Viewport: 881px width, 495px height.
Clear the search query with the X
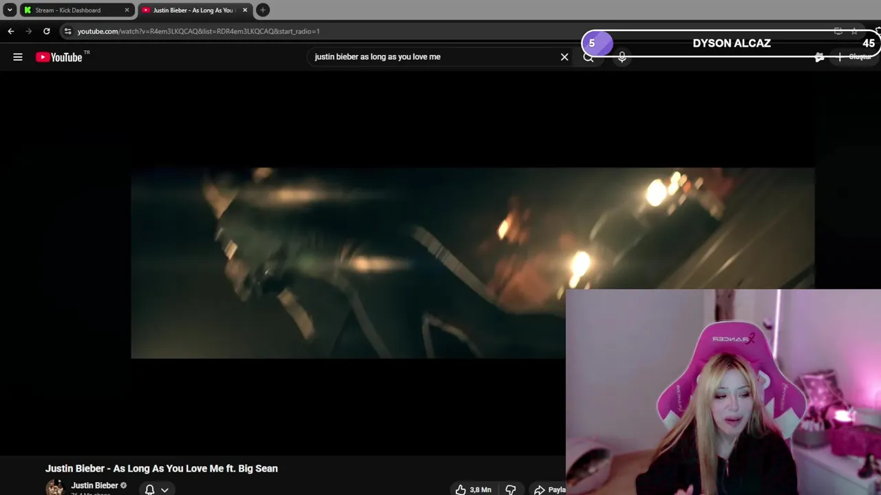pos(564,57)
